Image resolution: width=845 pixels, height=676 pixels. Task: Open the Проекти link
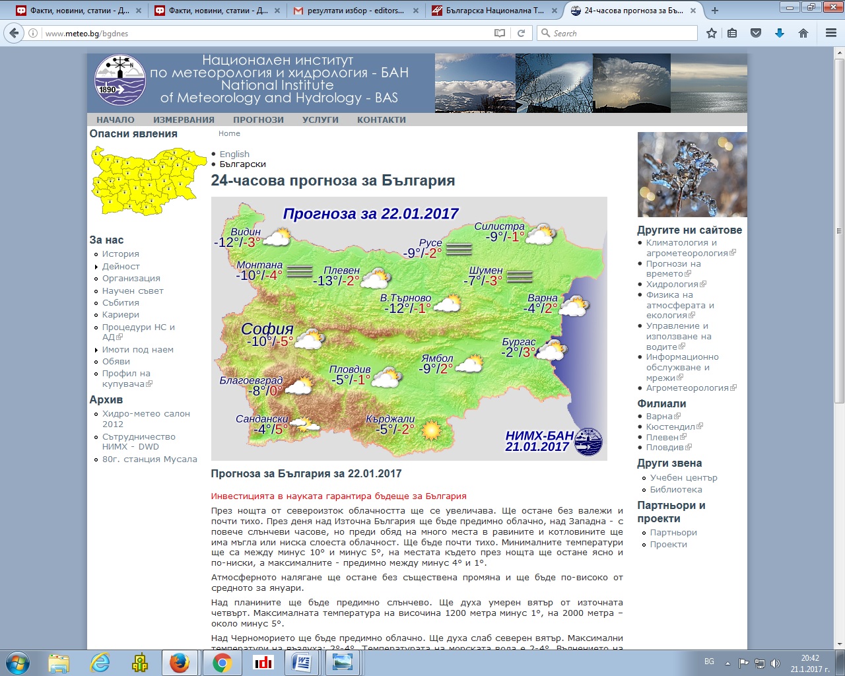[669, 545]
